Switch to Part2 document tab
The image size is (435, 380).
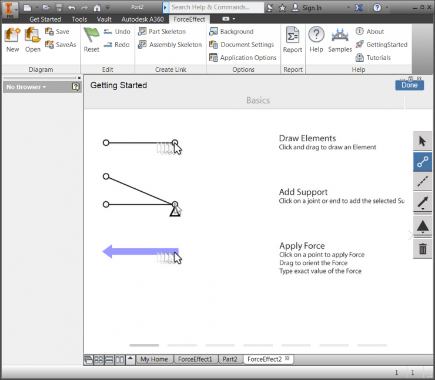point(230,359)
